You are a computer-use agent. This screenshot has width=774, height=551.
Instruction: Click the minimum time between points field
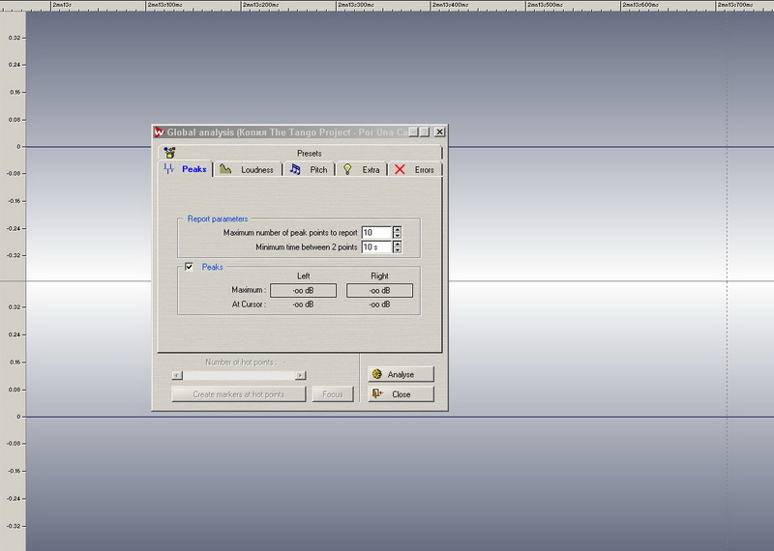(376, 247)
